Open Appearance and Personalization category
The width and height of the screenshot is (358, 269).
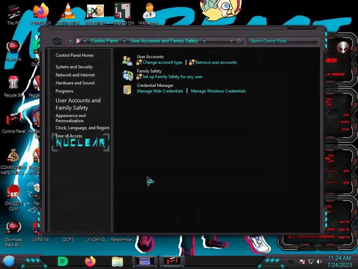(71, 118)
